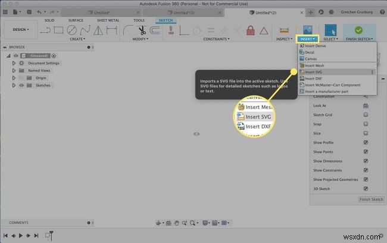Click the Select tool icon
This screenshot has height=243, width=387.
pos(330,30)
